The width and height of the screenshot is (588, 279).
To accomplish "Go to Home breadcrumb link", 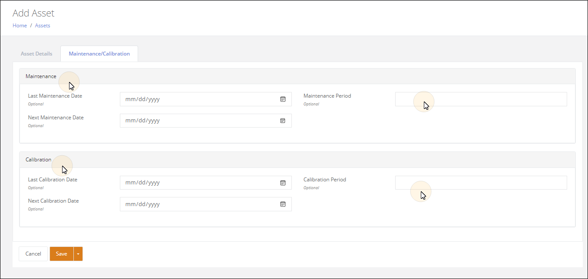I will (20, 26).
